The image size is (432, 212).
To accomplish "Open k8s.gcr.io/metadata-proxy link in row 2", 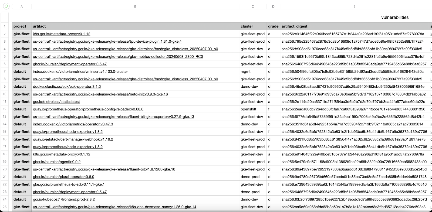I will point(62,34).
